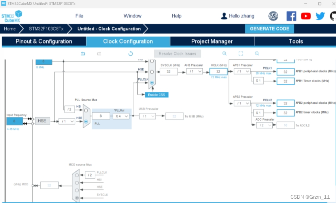
Task: Click the STM32CubeMX logo icon
Action: coord(12,16)
